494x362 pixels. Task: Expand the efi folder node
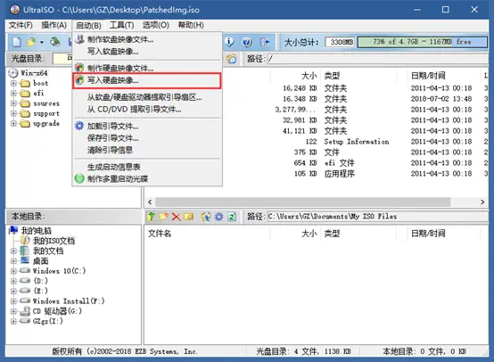[x=13, y=94]
